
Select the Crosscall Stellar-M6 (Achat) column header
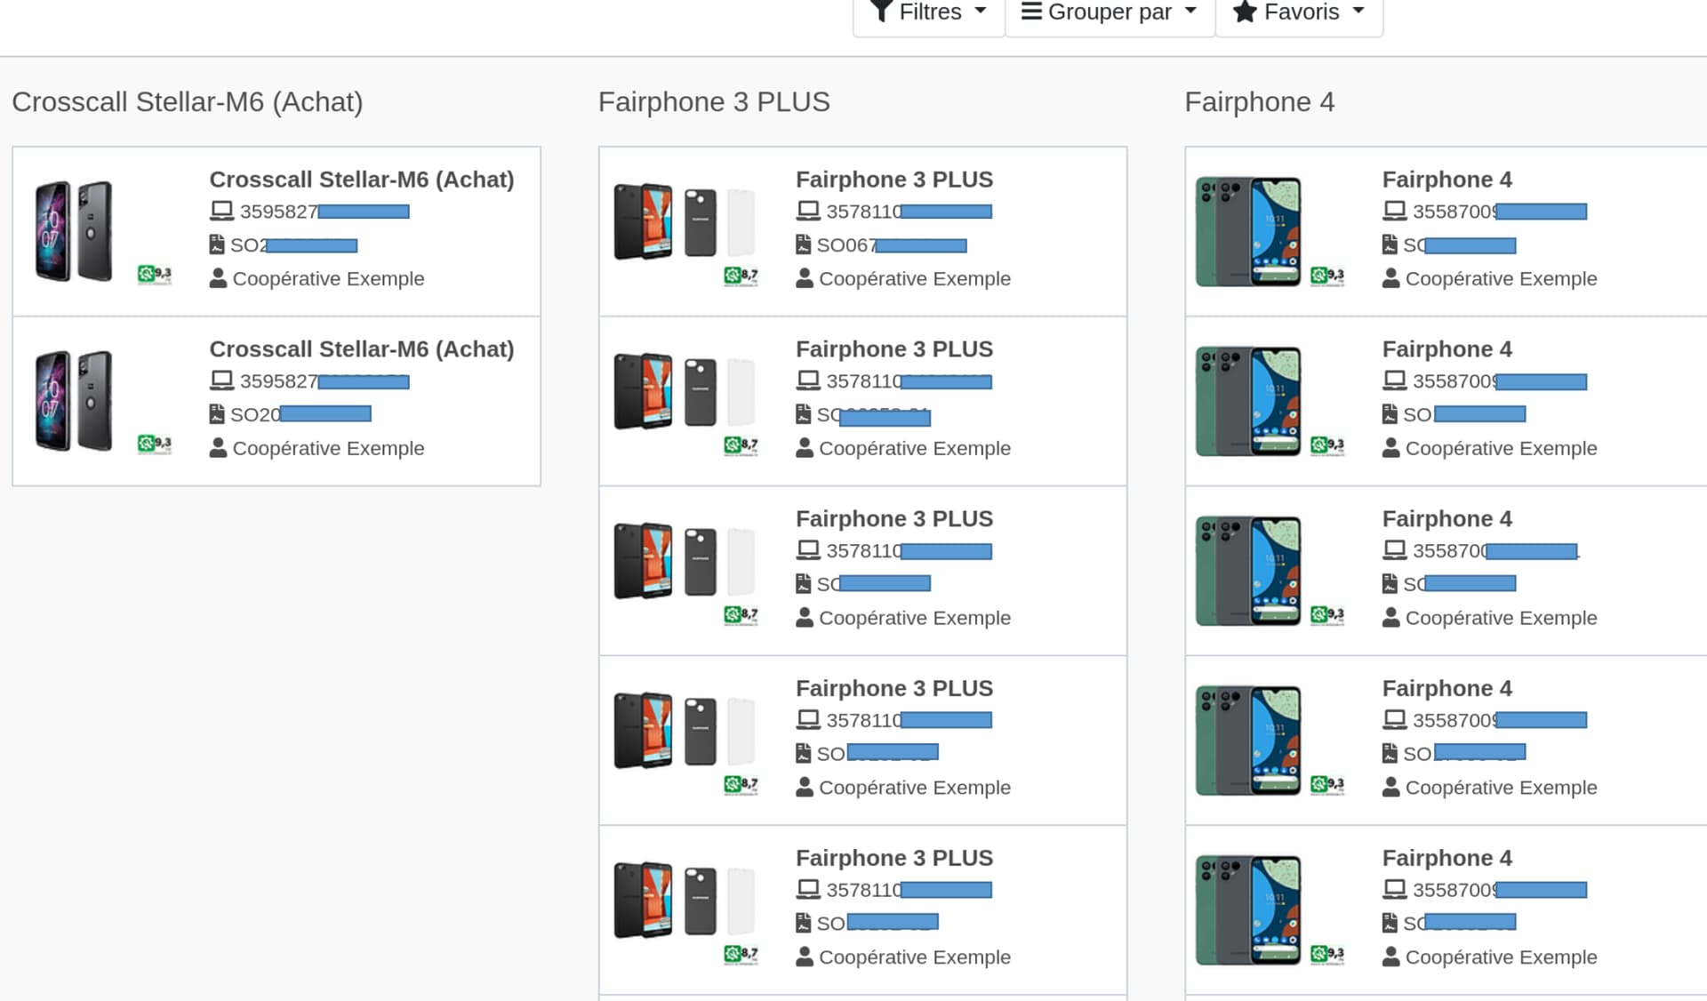click(x=188, y=102)
